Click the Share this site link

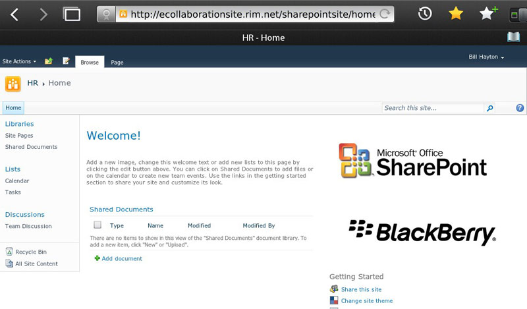coord(361,289)
